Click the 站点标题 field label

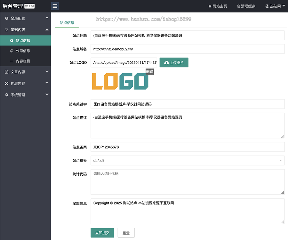[x=80, y=36]
